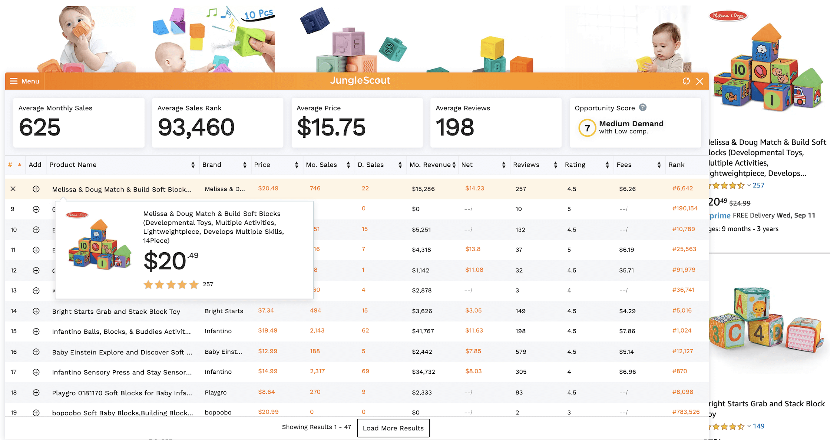The width and height of the screenshot is (837, 440).
Task: Add the Melissa & Doug product to tracker
Action: coord(36,189)
